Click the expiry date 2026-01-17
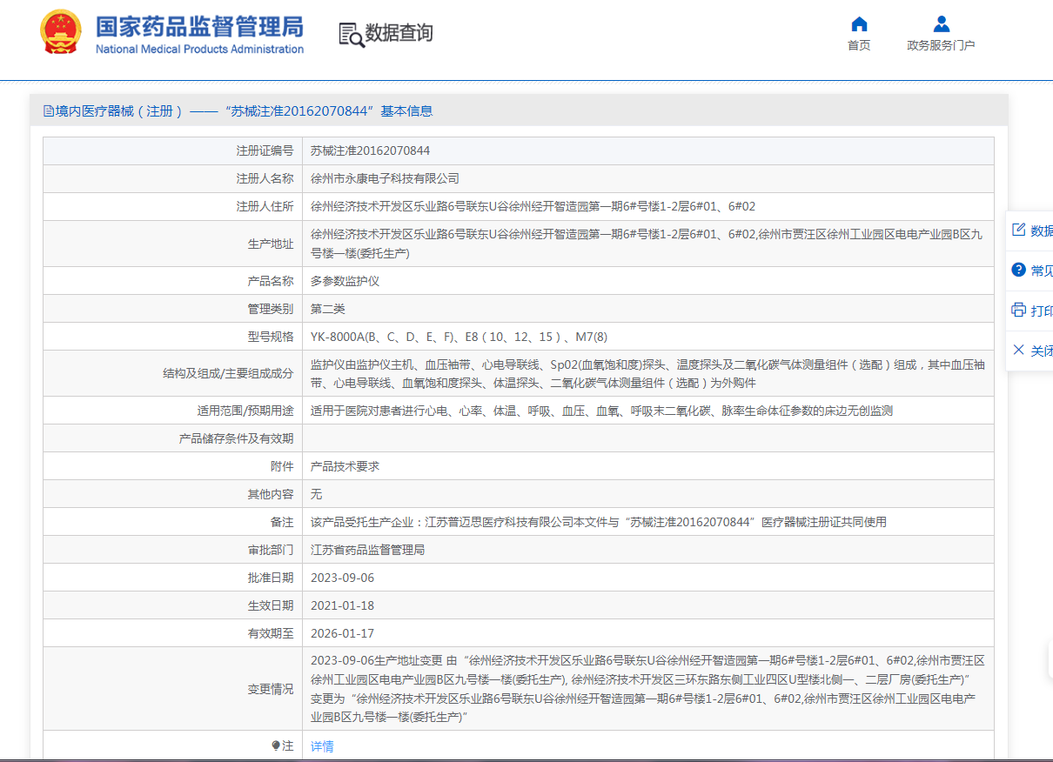The height and width of the screenshot is (762, 1053). click(342, 633)
